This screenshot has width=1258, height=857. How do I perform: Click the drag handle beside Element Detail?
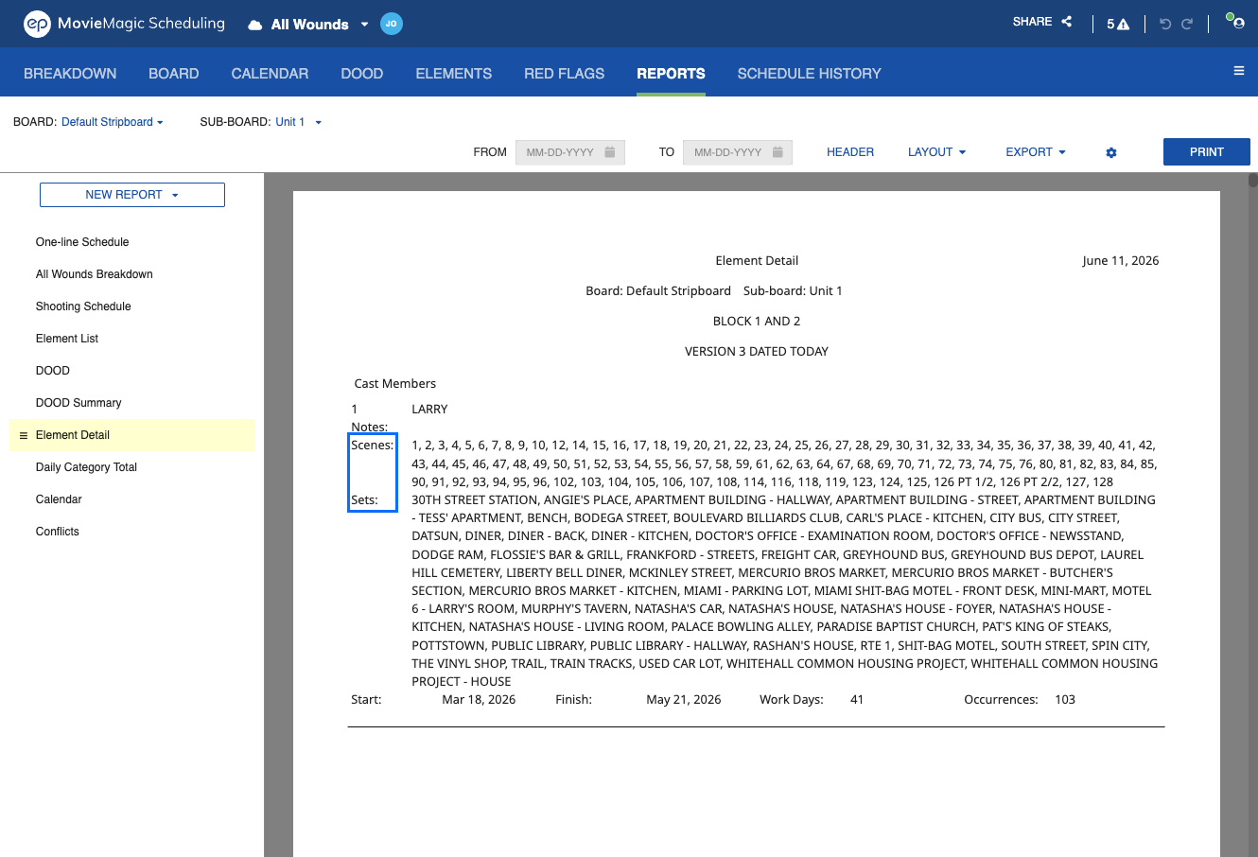coord(24,435)
